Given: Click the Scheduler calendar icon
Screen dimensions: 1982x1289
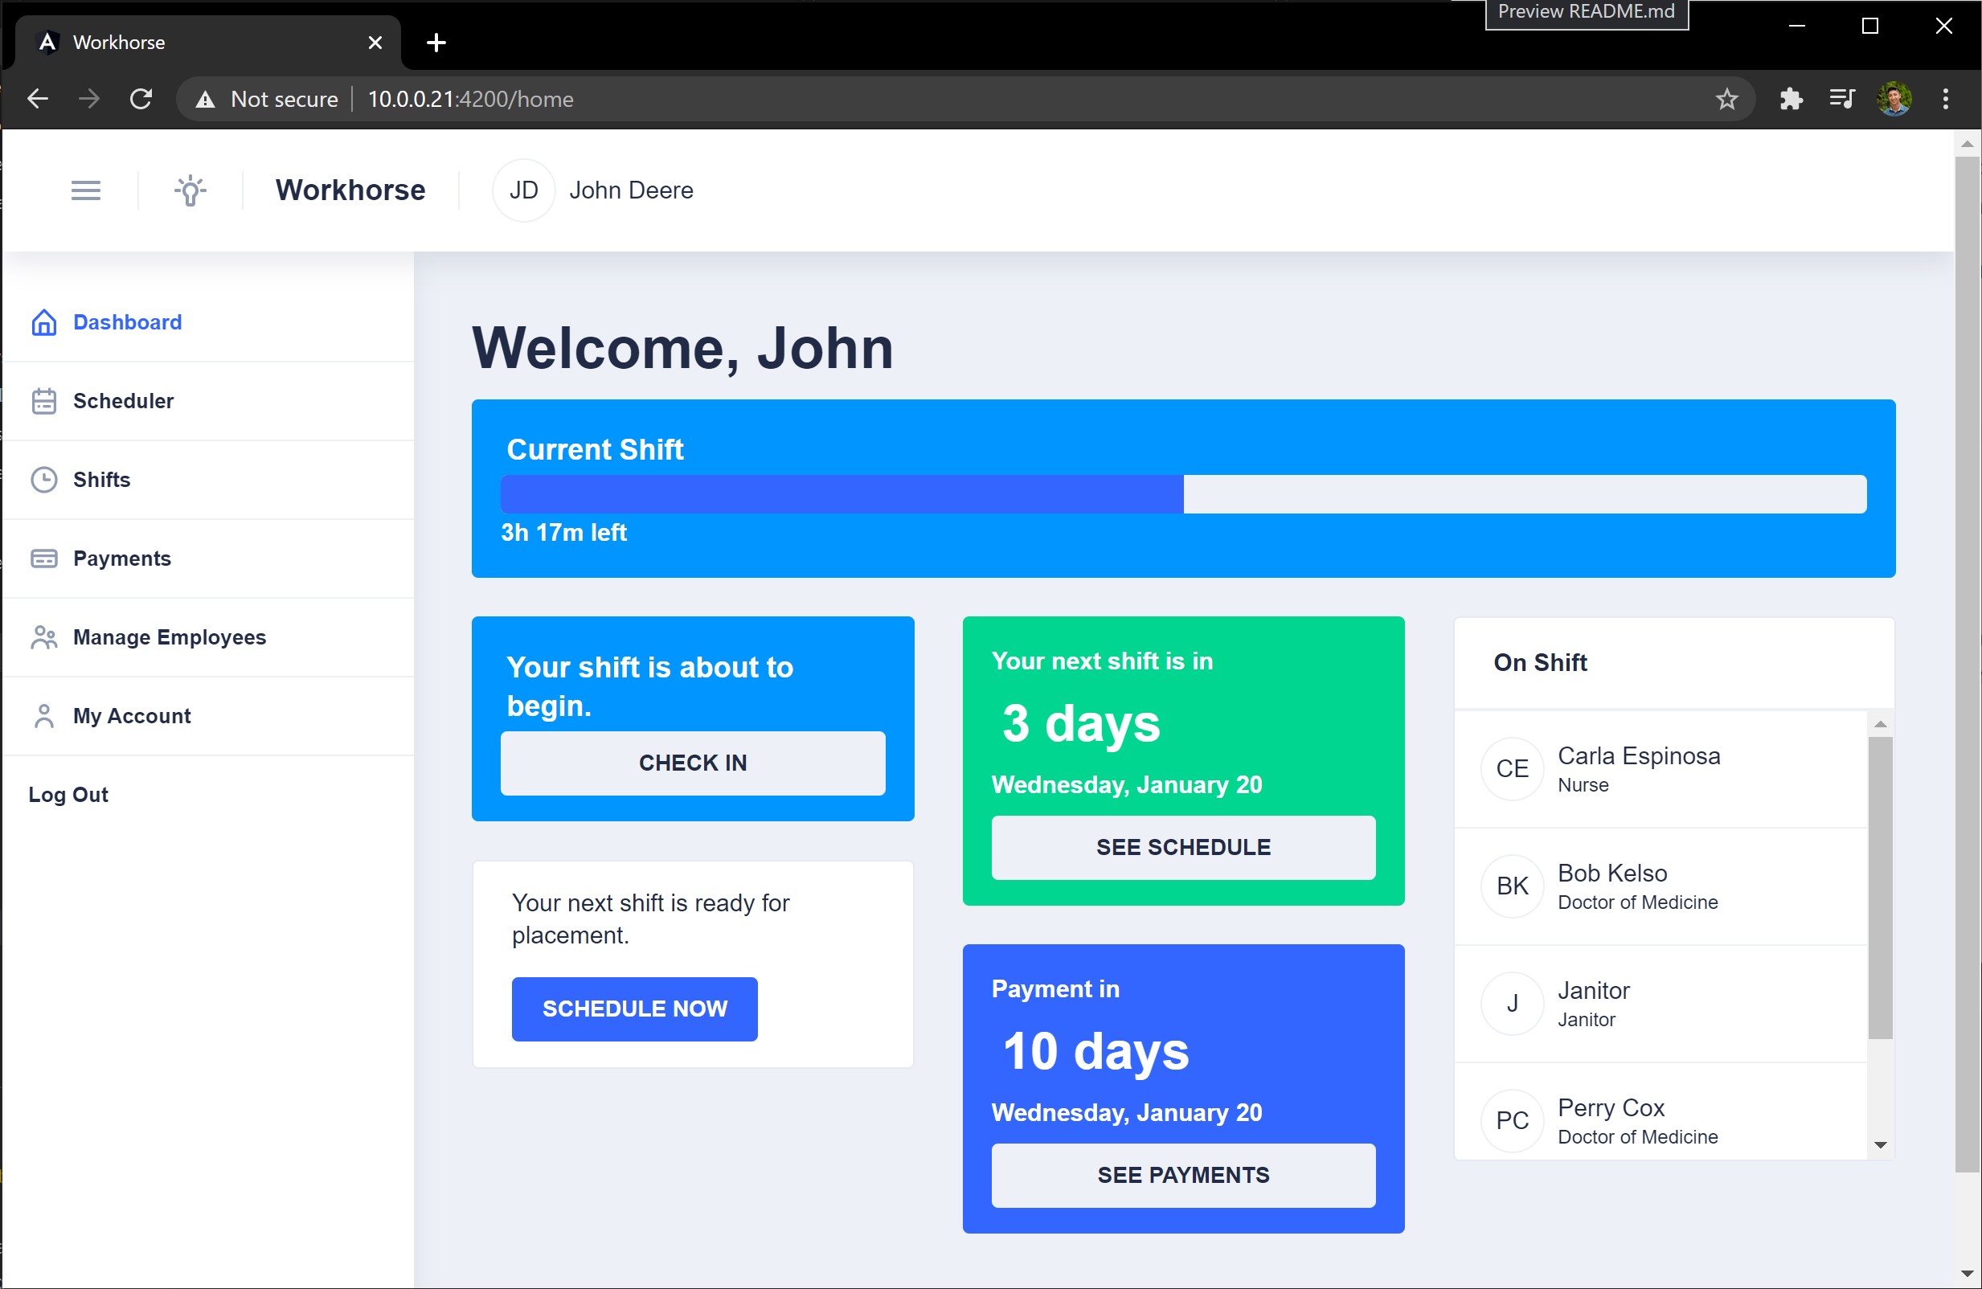Looking at the screenshot, I should tap(44, 401).
